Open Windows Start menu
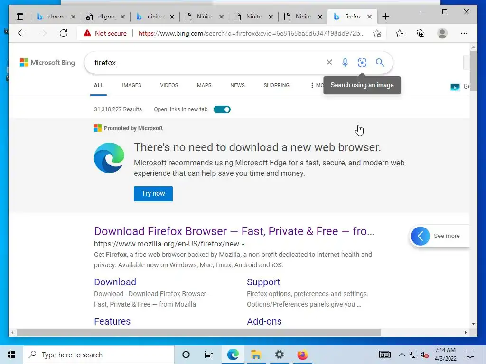 [x=11, y=355]
